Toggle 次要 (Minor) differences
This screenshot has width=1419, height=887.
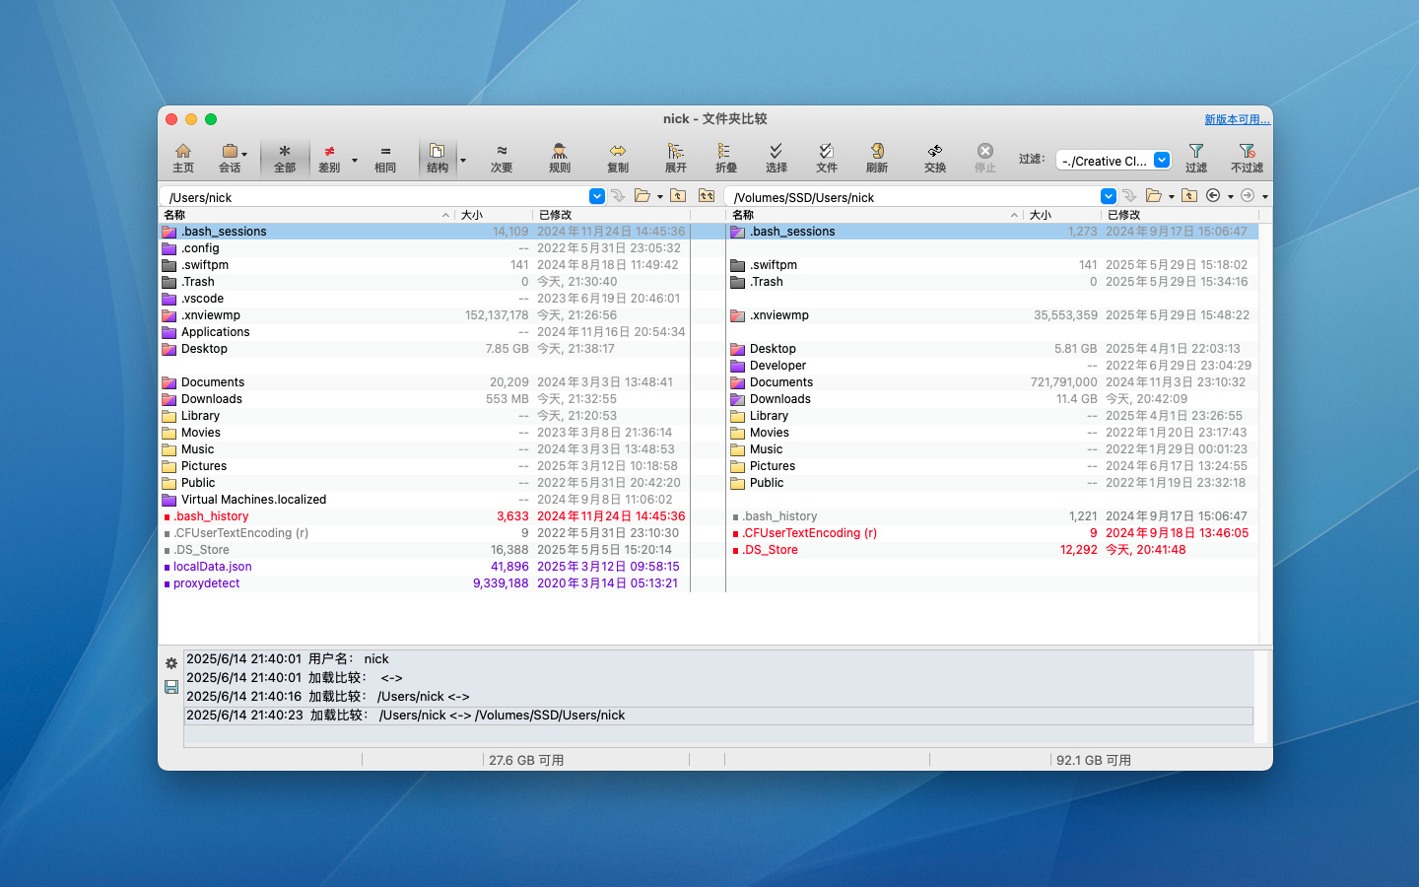click(502, 158)
